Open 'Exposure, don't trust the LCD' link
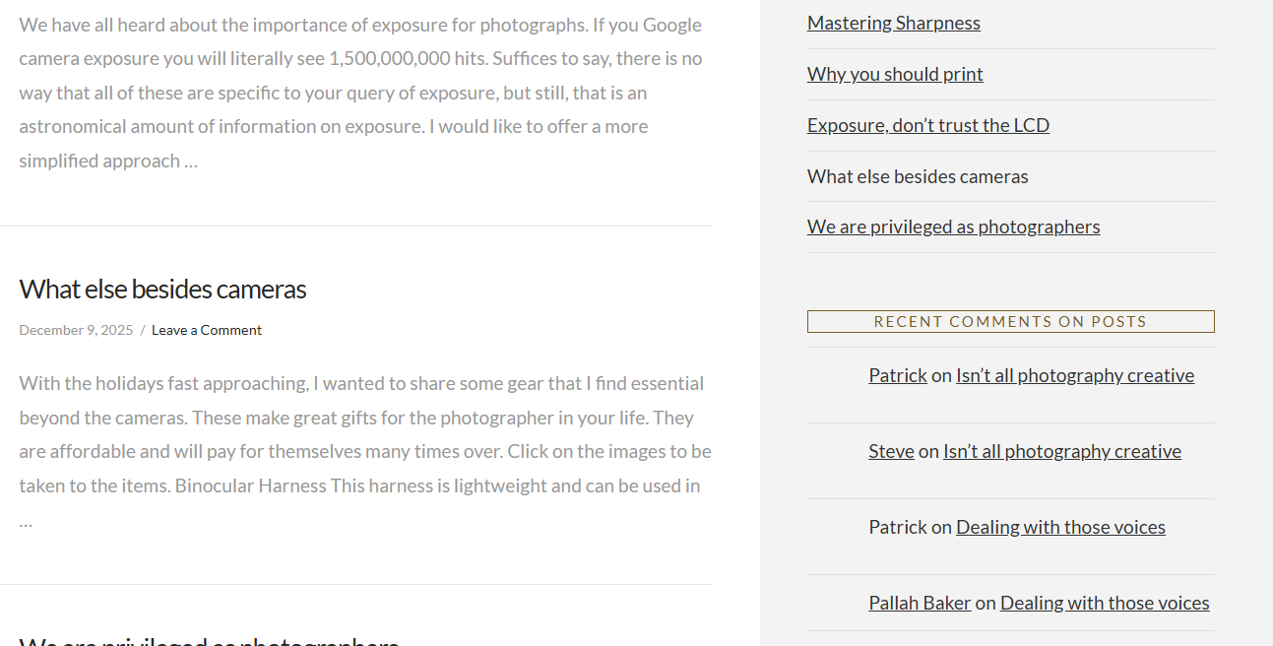This screenshot has width=1273, height=646. pyautogui.click(x=927, y=125)
